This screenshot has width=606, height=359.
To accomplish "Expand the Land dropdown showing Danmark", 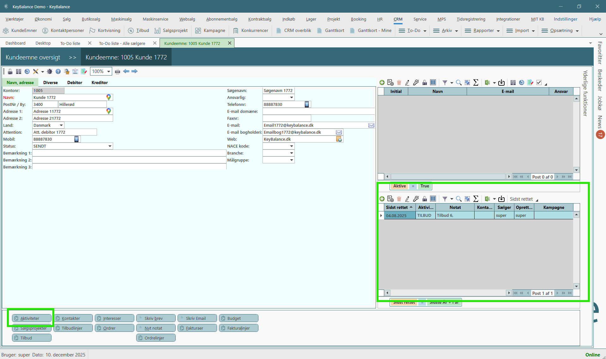I will 61,125.
